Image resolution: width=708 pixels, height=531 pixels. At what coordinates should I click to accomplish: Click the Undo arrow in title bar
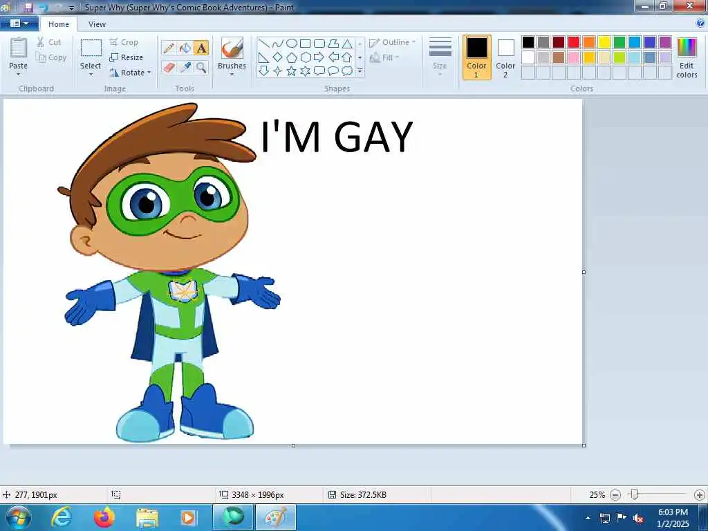[x=44, y=7]
